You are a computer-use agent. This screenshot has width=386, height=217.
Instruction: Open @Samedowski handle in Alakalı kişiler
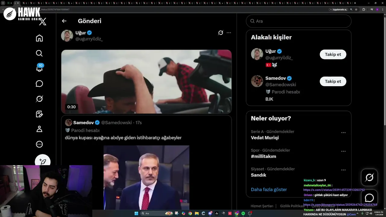point(281,85)
